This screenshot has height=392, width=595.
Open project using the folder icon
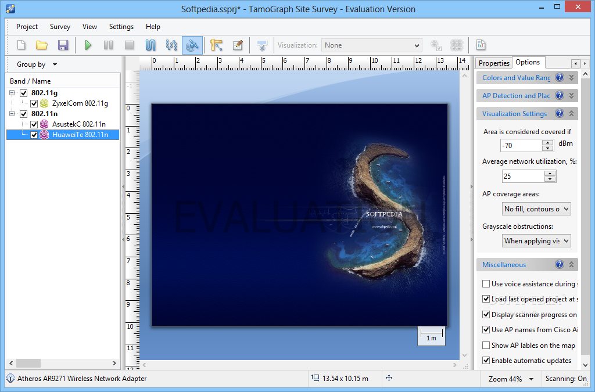(42, 45)
